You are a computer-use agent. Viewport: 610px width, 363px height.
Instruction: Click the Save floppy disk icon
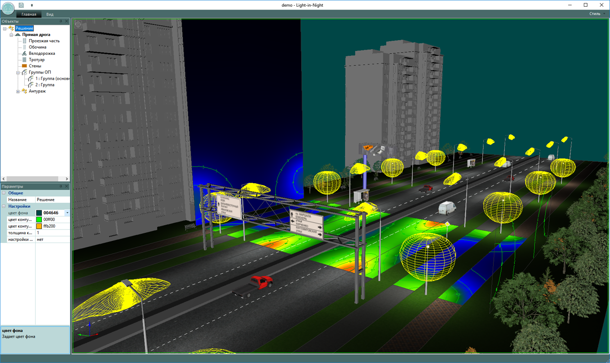[x=21, y=5]
